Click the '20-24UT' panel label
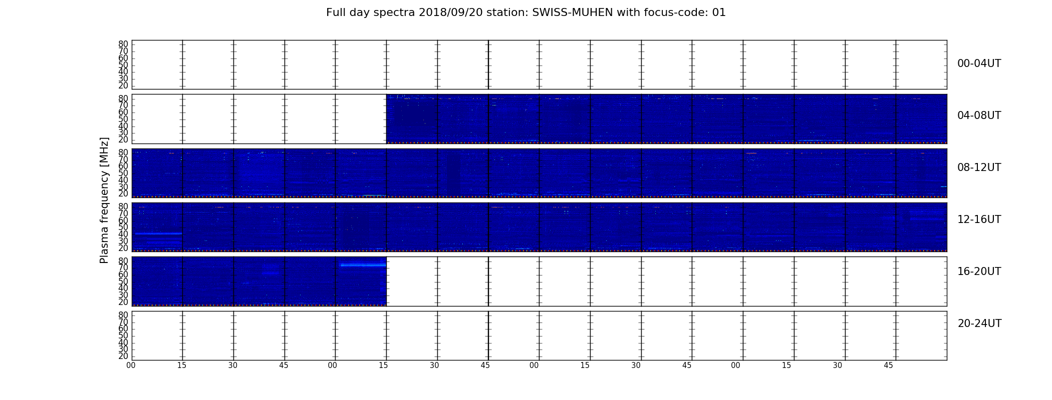 point(979,323)
